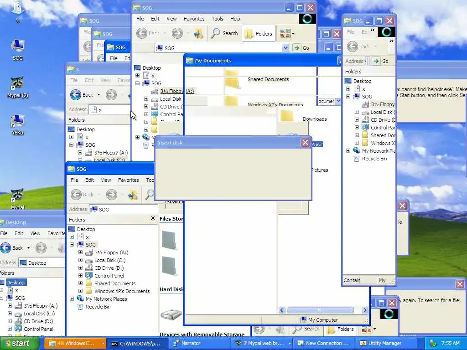Viewport: 467px width, 350px height.
Task: Open Edit menu in the Desktop window
Action: tap(19, 233)
